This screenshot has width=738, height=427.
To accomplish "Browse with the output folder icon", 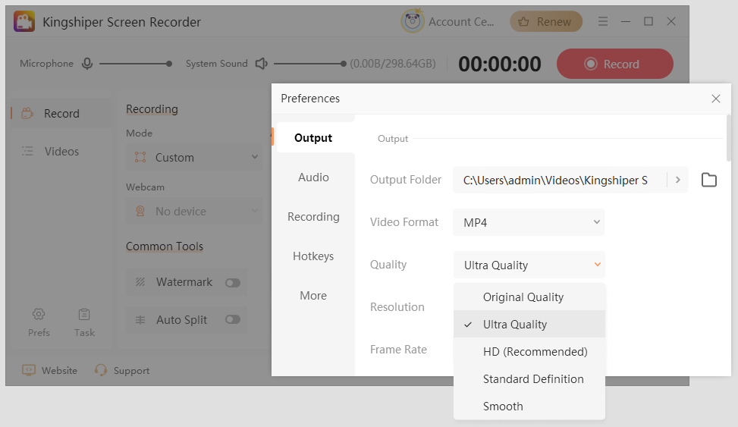I will [709, 180].
